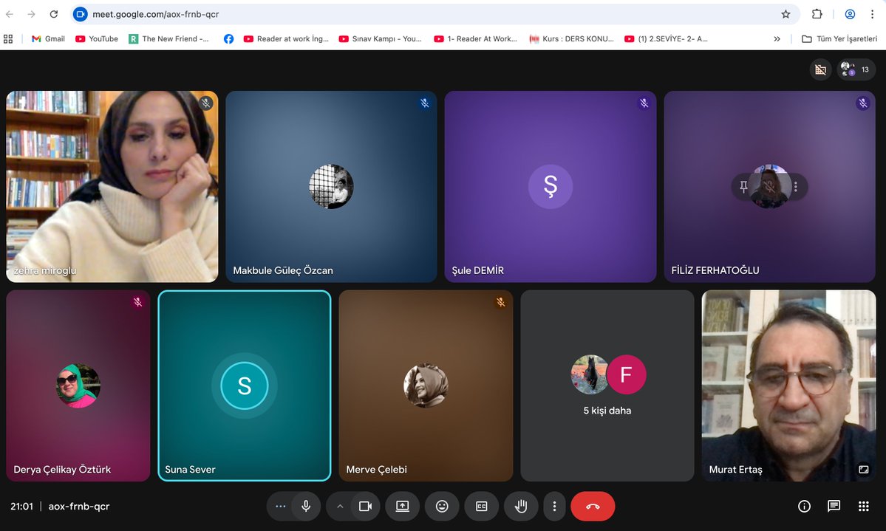Toggle the camera on or off

[365, 506]
